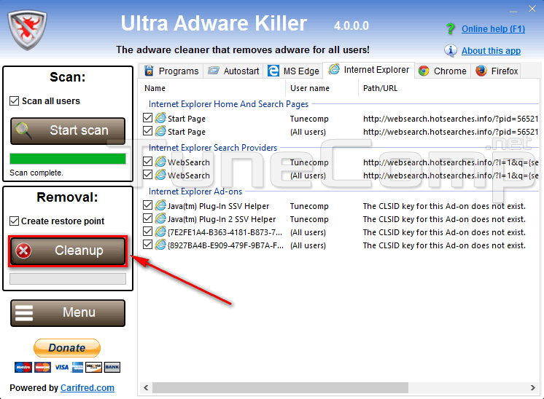Click the 'Scan complete.' status text
This screenshot has width=544, height=399.
click(x=36, y=173)
